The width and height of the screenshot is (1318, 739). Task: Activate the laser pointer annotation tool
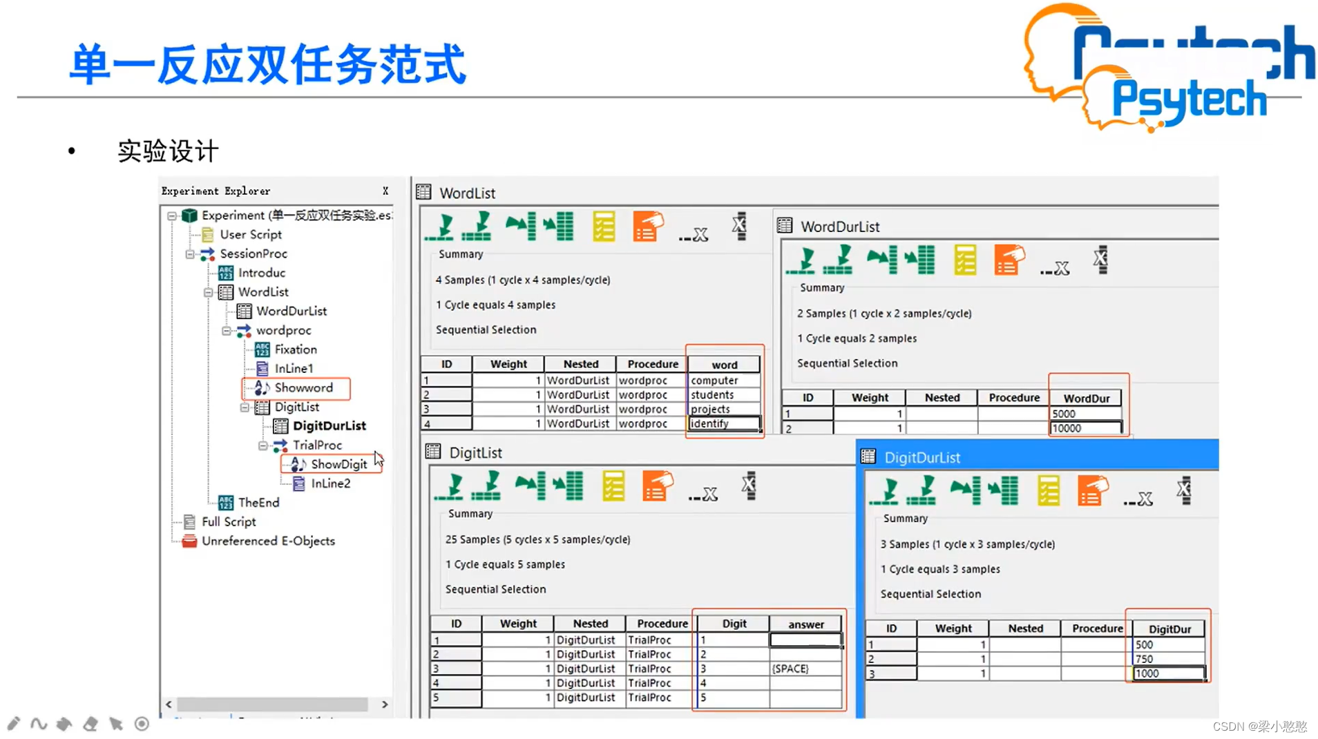142,724
